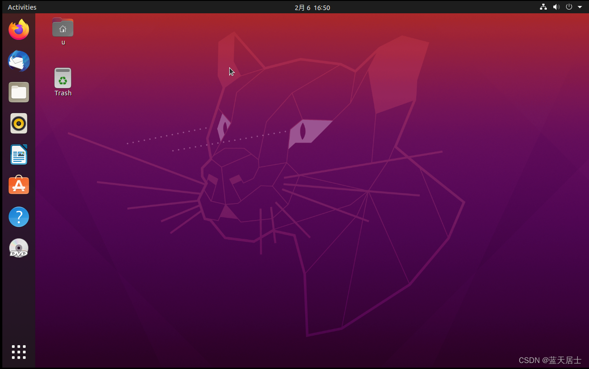The width and height of the screenshot is (589, 369).
Task: Show the Applications grid
Action: point(18,352)
